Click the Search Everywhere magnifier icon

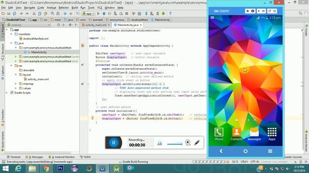300,13
